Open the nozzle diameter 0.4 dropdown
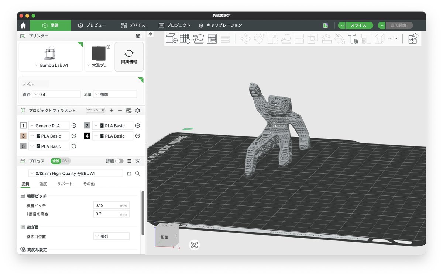The width and height of the screenshot is (443, 277). point(56,94)
